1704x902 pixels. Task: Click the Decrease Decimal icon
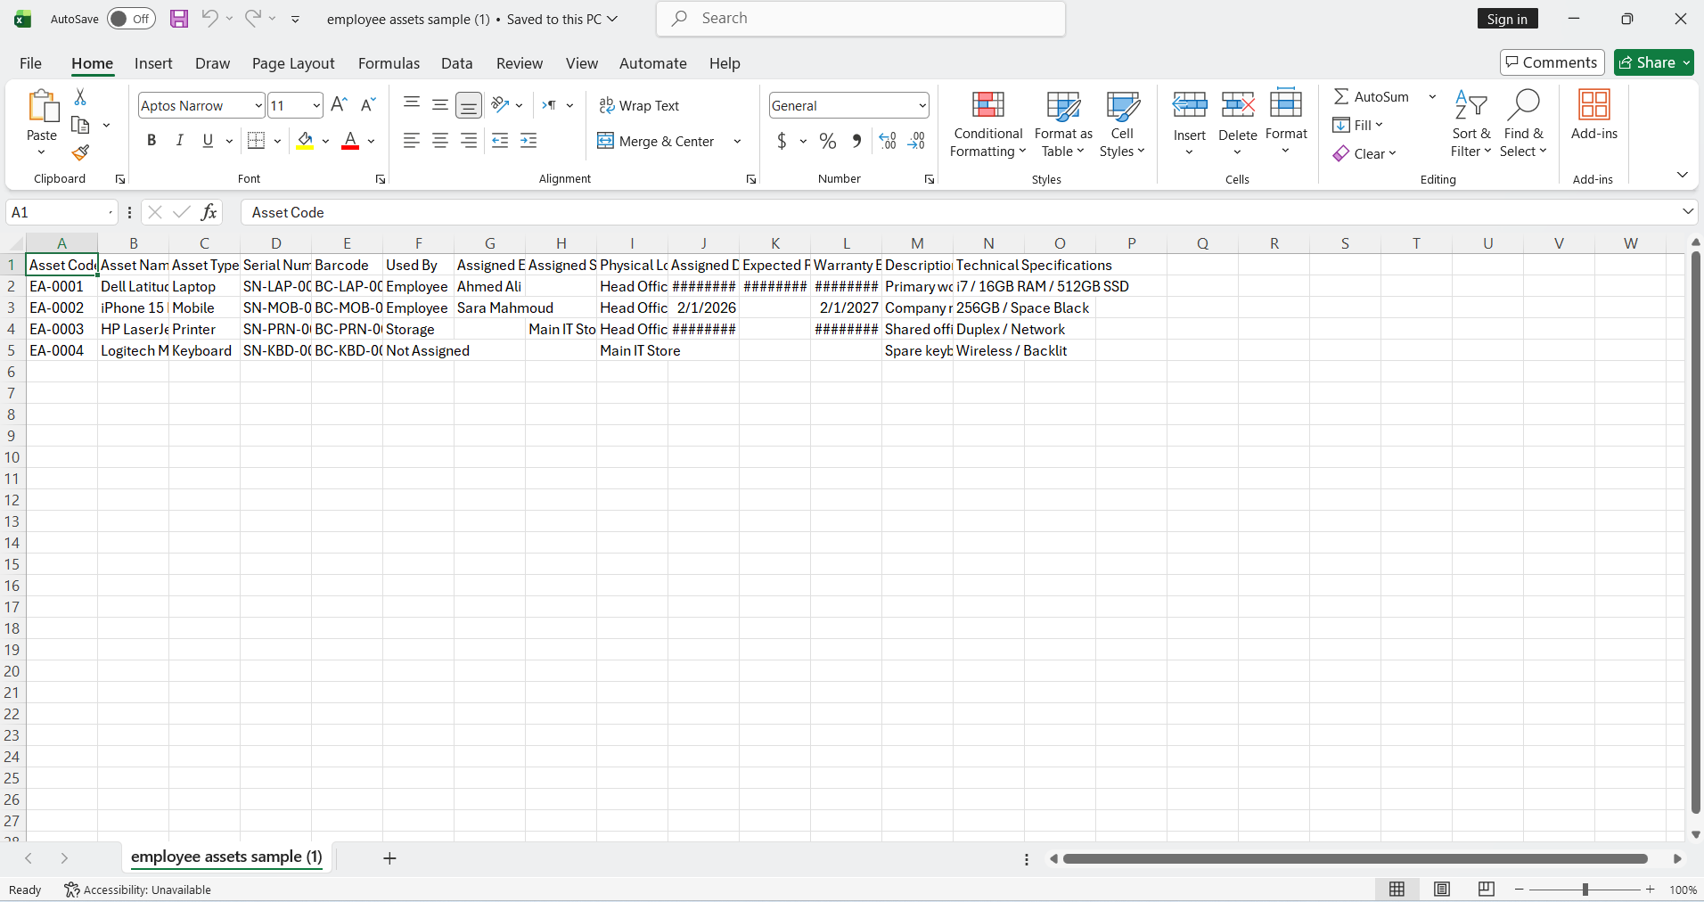tap(916, 141)
